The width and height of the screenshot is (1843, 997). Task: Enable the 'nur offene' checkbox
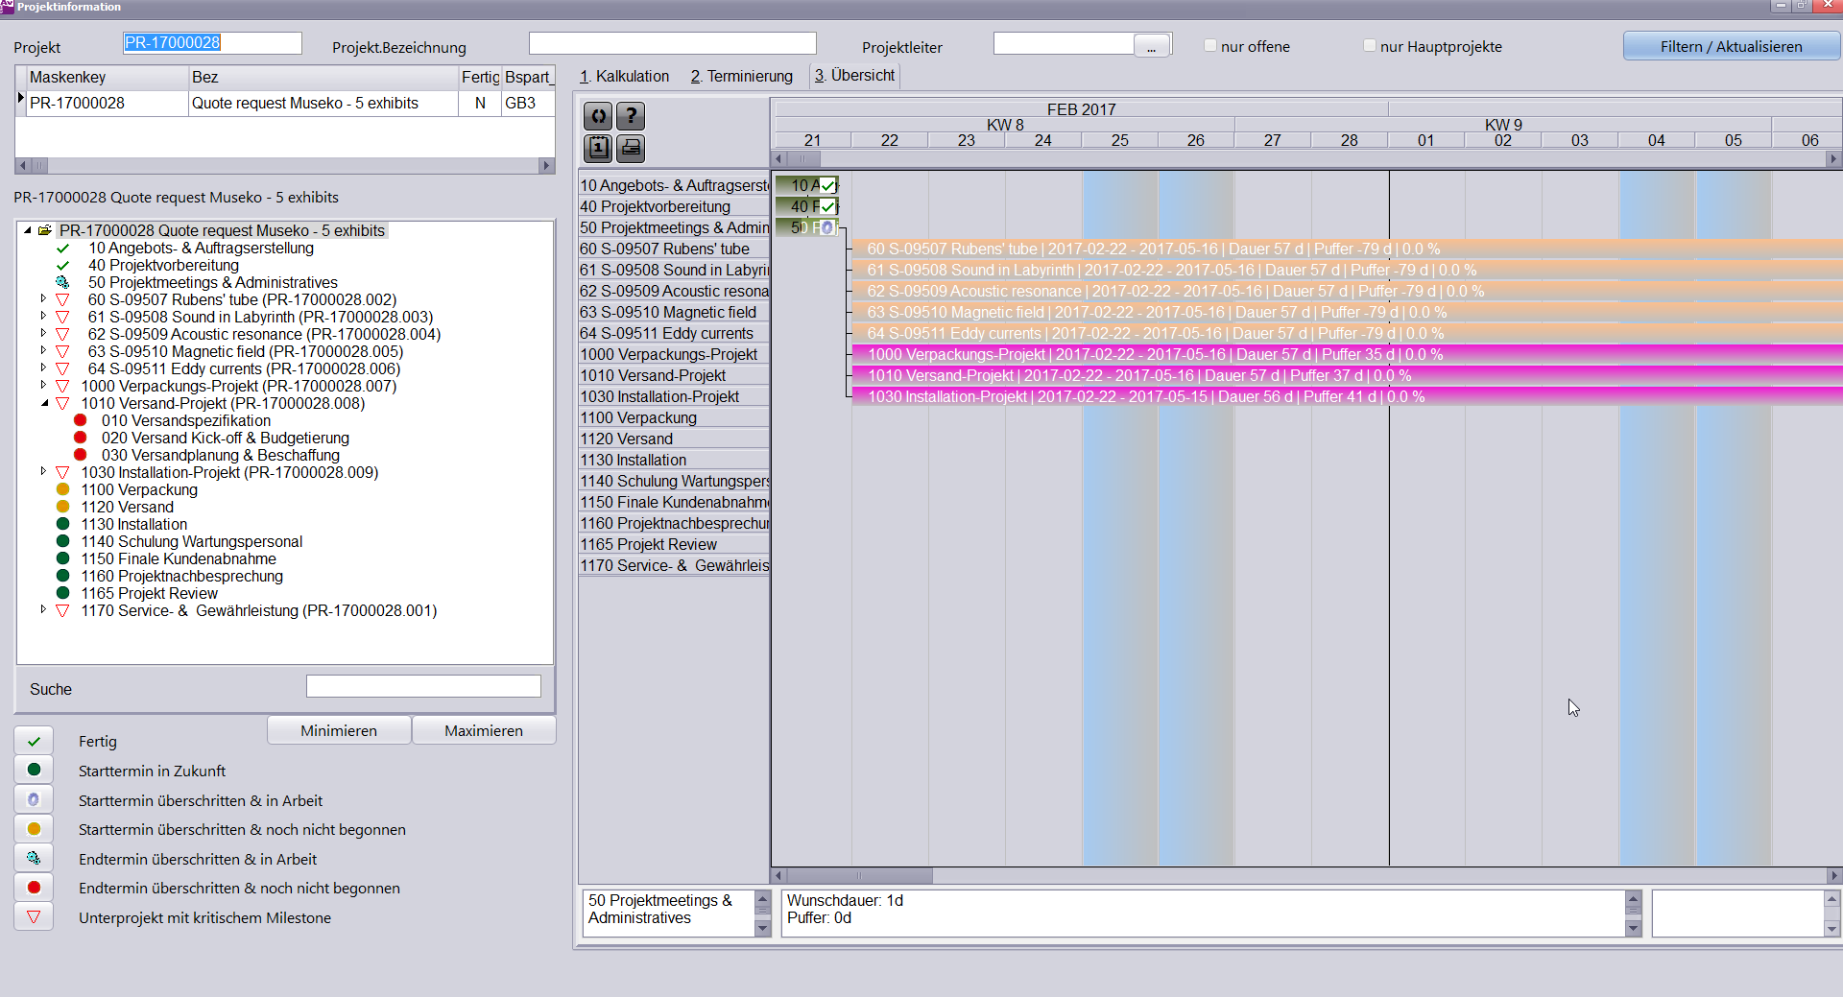coord(1210,46)
